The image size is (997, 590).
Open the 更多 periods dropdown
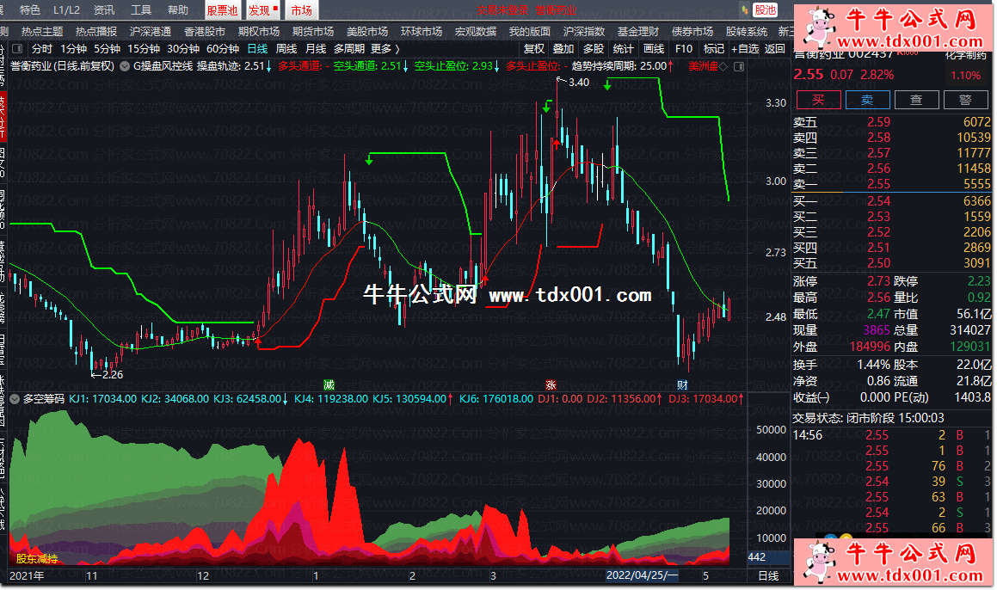click(x=385, y=48)
